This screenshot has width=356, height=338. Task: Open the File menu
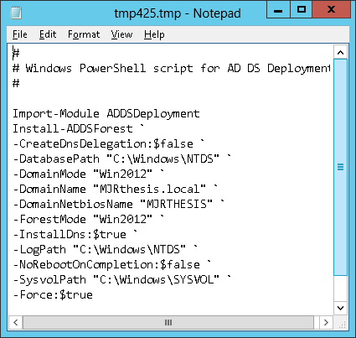point(20,34)
